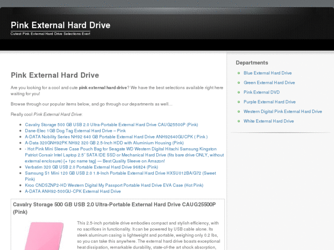
Task: Open Samsung S1 Mini 120 GB link
Action: point(120,176)
